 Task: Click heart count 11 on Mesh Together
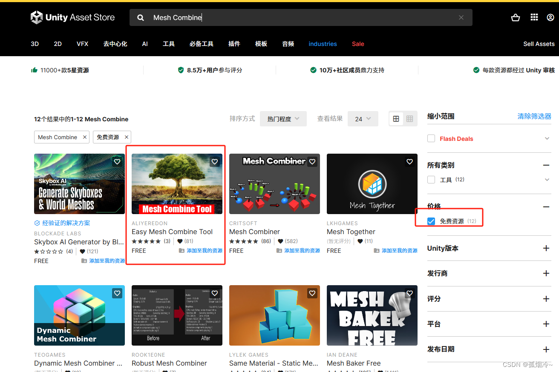tap(365, 241)
